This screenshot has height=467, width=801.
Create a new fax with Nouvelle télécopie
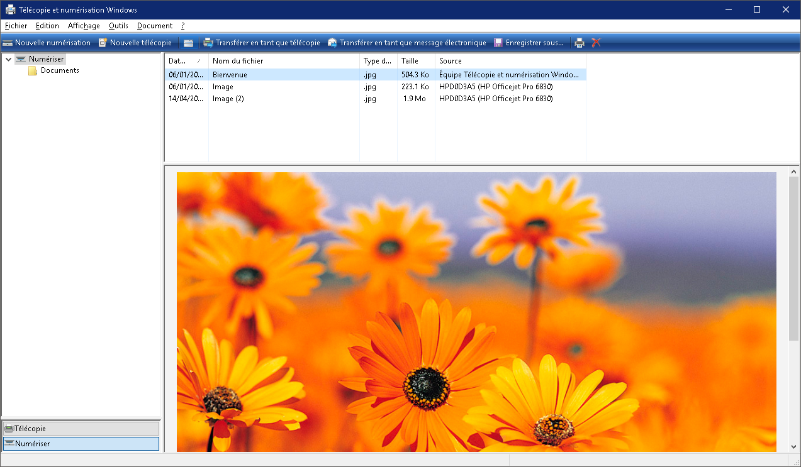(135, 43)
